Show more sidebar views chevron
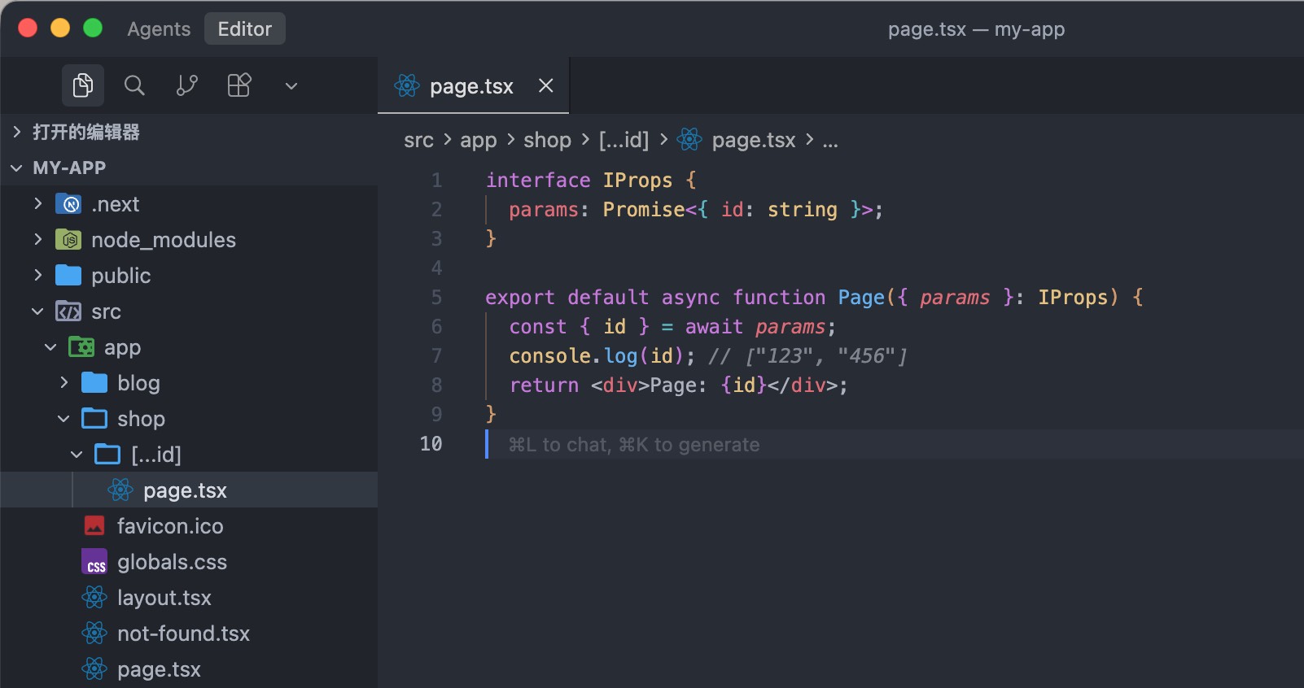The height and width of the screenshot is (688, 1304). [291, 86]
